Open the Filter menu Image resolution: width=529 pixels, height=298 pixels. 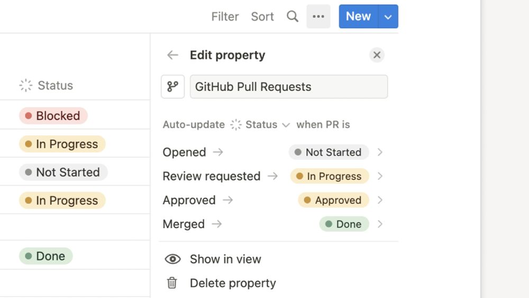pos(225,16)
